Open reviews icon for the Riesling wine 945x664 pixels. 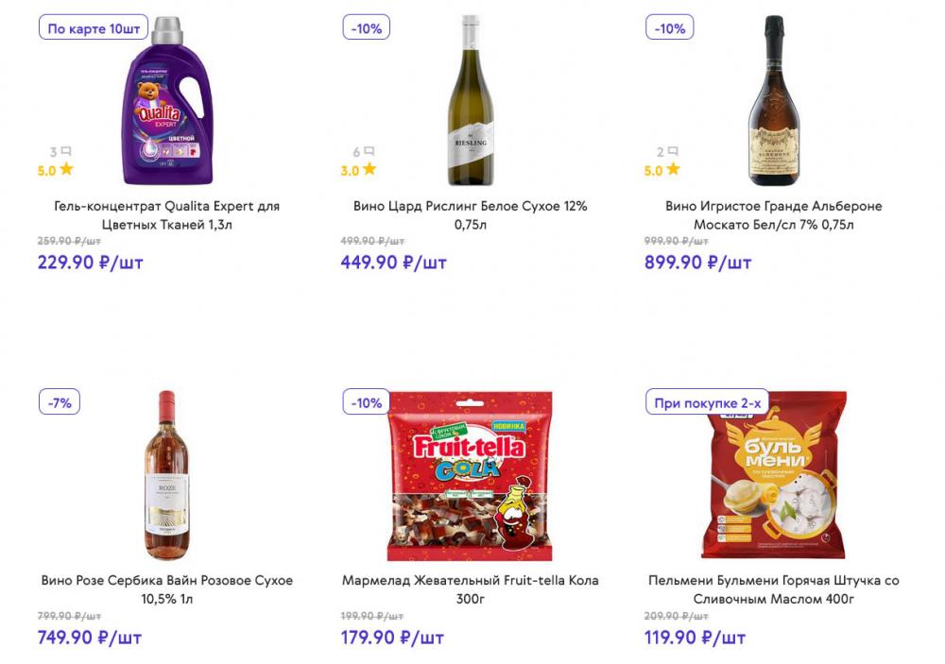point(369,151)
